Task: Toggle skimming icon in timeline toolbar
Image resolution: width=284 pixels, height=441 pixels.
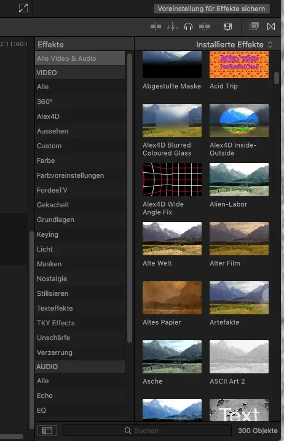Action: [156, 26]
